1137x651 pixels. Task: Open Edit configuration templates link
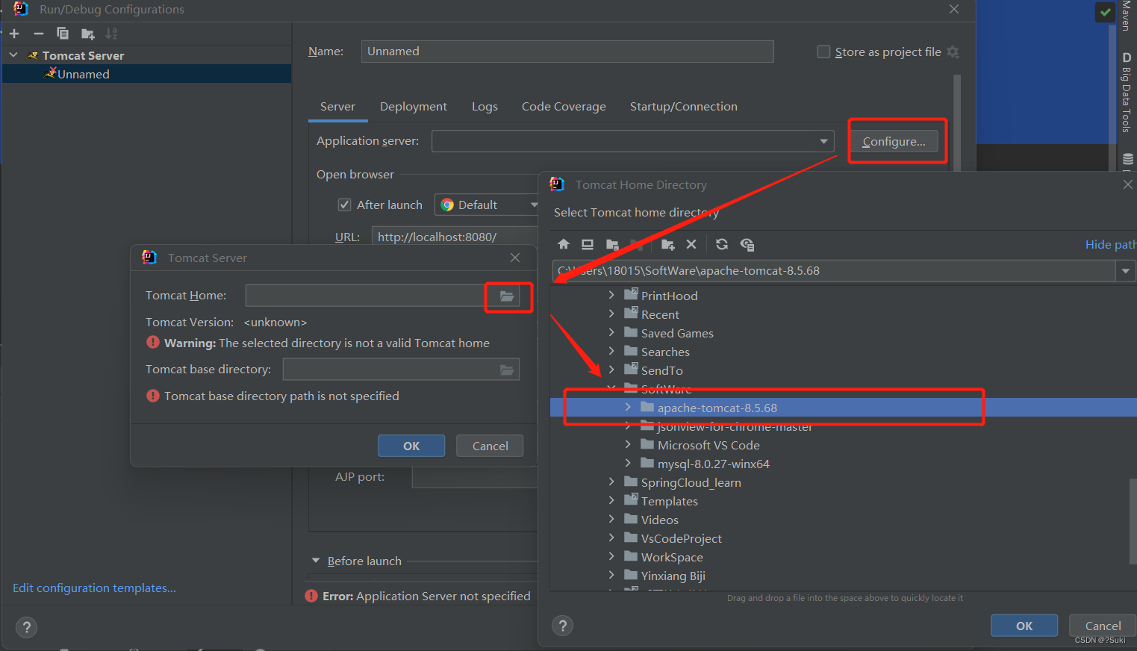click(x=95, y=588)
